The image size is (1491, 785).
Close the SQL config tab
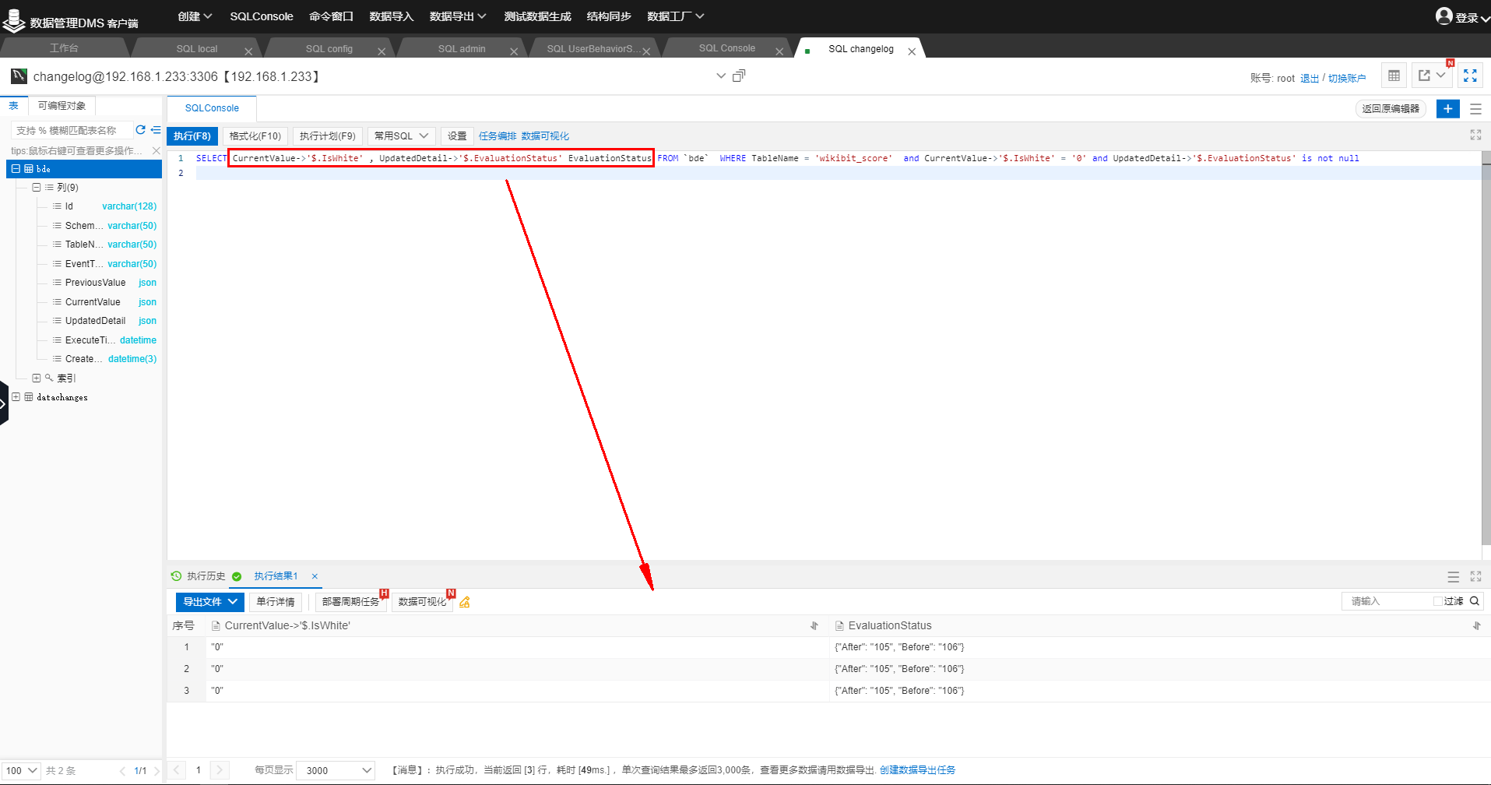[x=382, y=51]
